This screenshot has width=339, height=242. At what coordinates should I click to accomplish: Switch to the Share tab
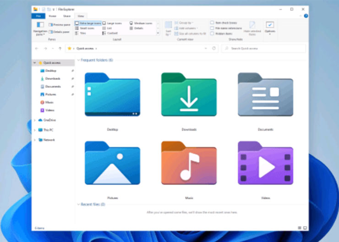pos(67,16)
